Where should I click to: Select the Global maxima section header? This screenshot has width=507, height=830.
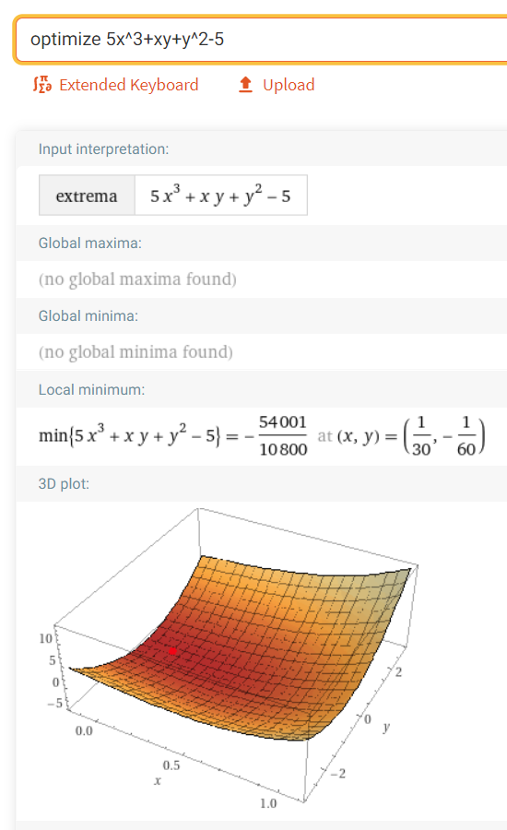[x=90, y=243]
